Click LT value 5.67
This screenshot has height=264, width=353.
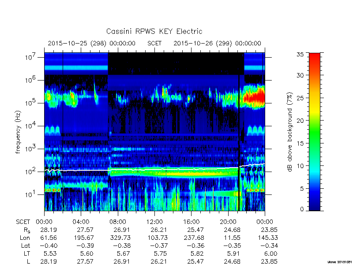click(x=124, y=253)
